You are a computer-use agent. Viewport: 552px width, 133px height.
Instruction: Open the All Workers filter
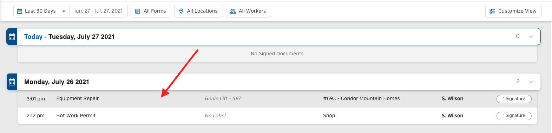click(x=248, y=11)
